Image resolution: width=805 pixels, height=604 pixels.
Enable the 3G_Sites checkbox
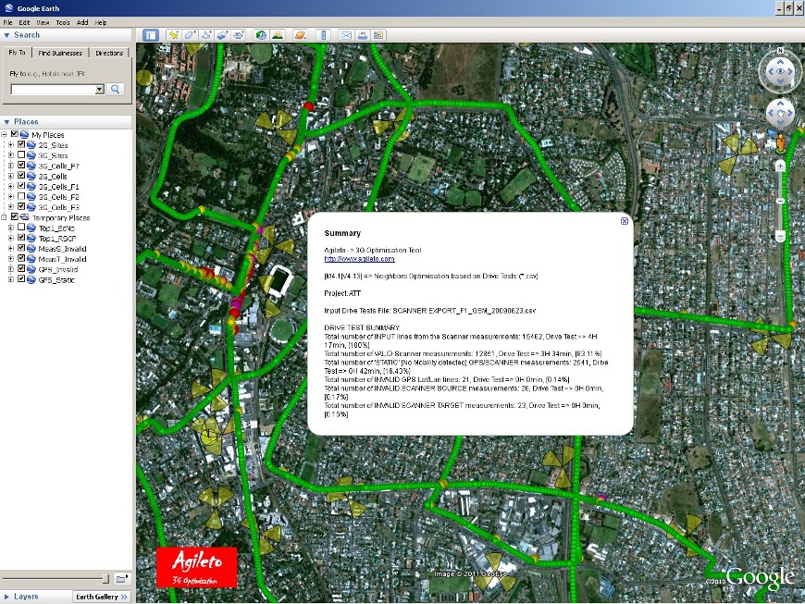(x=20, y=155)
